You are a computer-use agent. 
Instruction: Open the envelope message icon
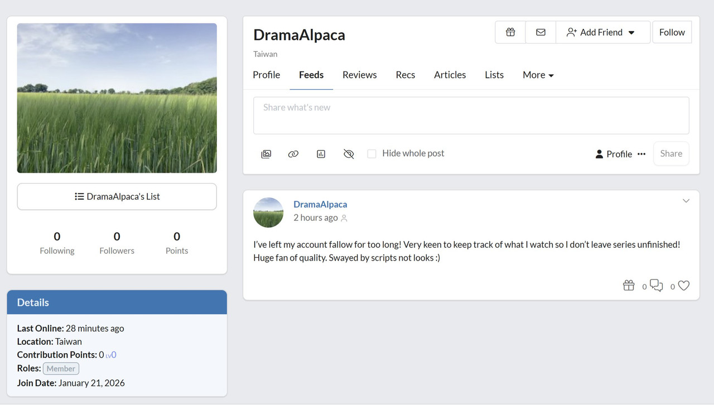541,32
